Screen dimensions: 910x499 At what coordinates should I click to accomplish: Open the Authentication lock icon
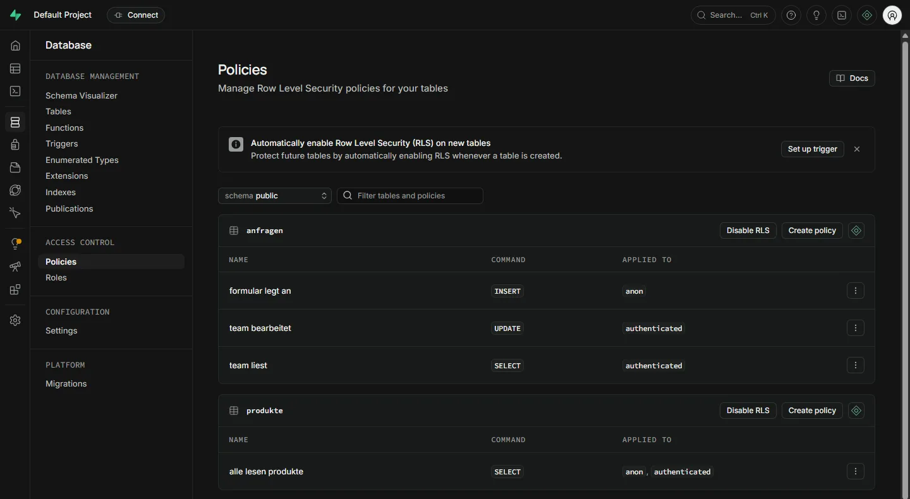pyautogui.click(x=15, y=145)
